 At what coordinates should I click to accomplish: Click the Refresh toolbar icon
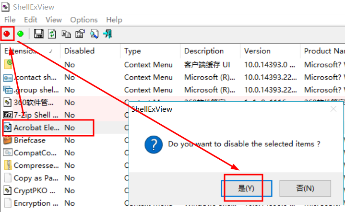click(x=52, y=34)
